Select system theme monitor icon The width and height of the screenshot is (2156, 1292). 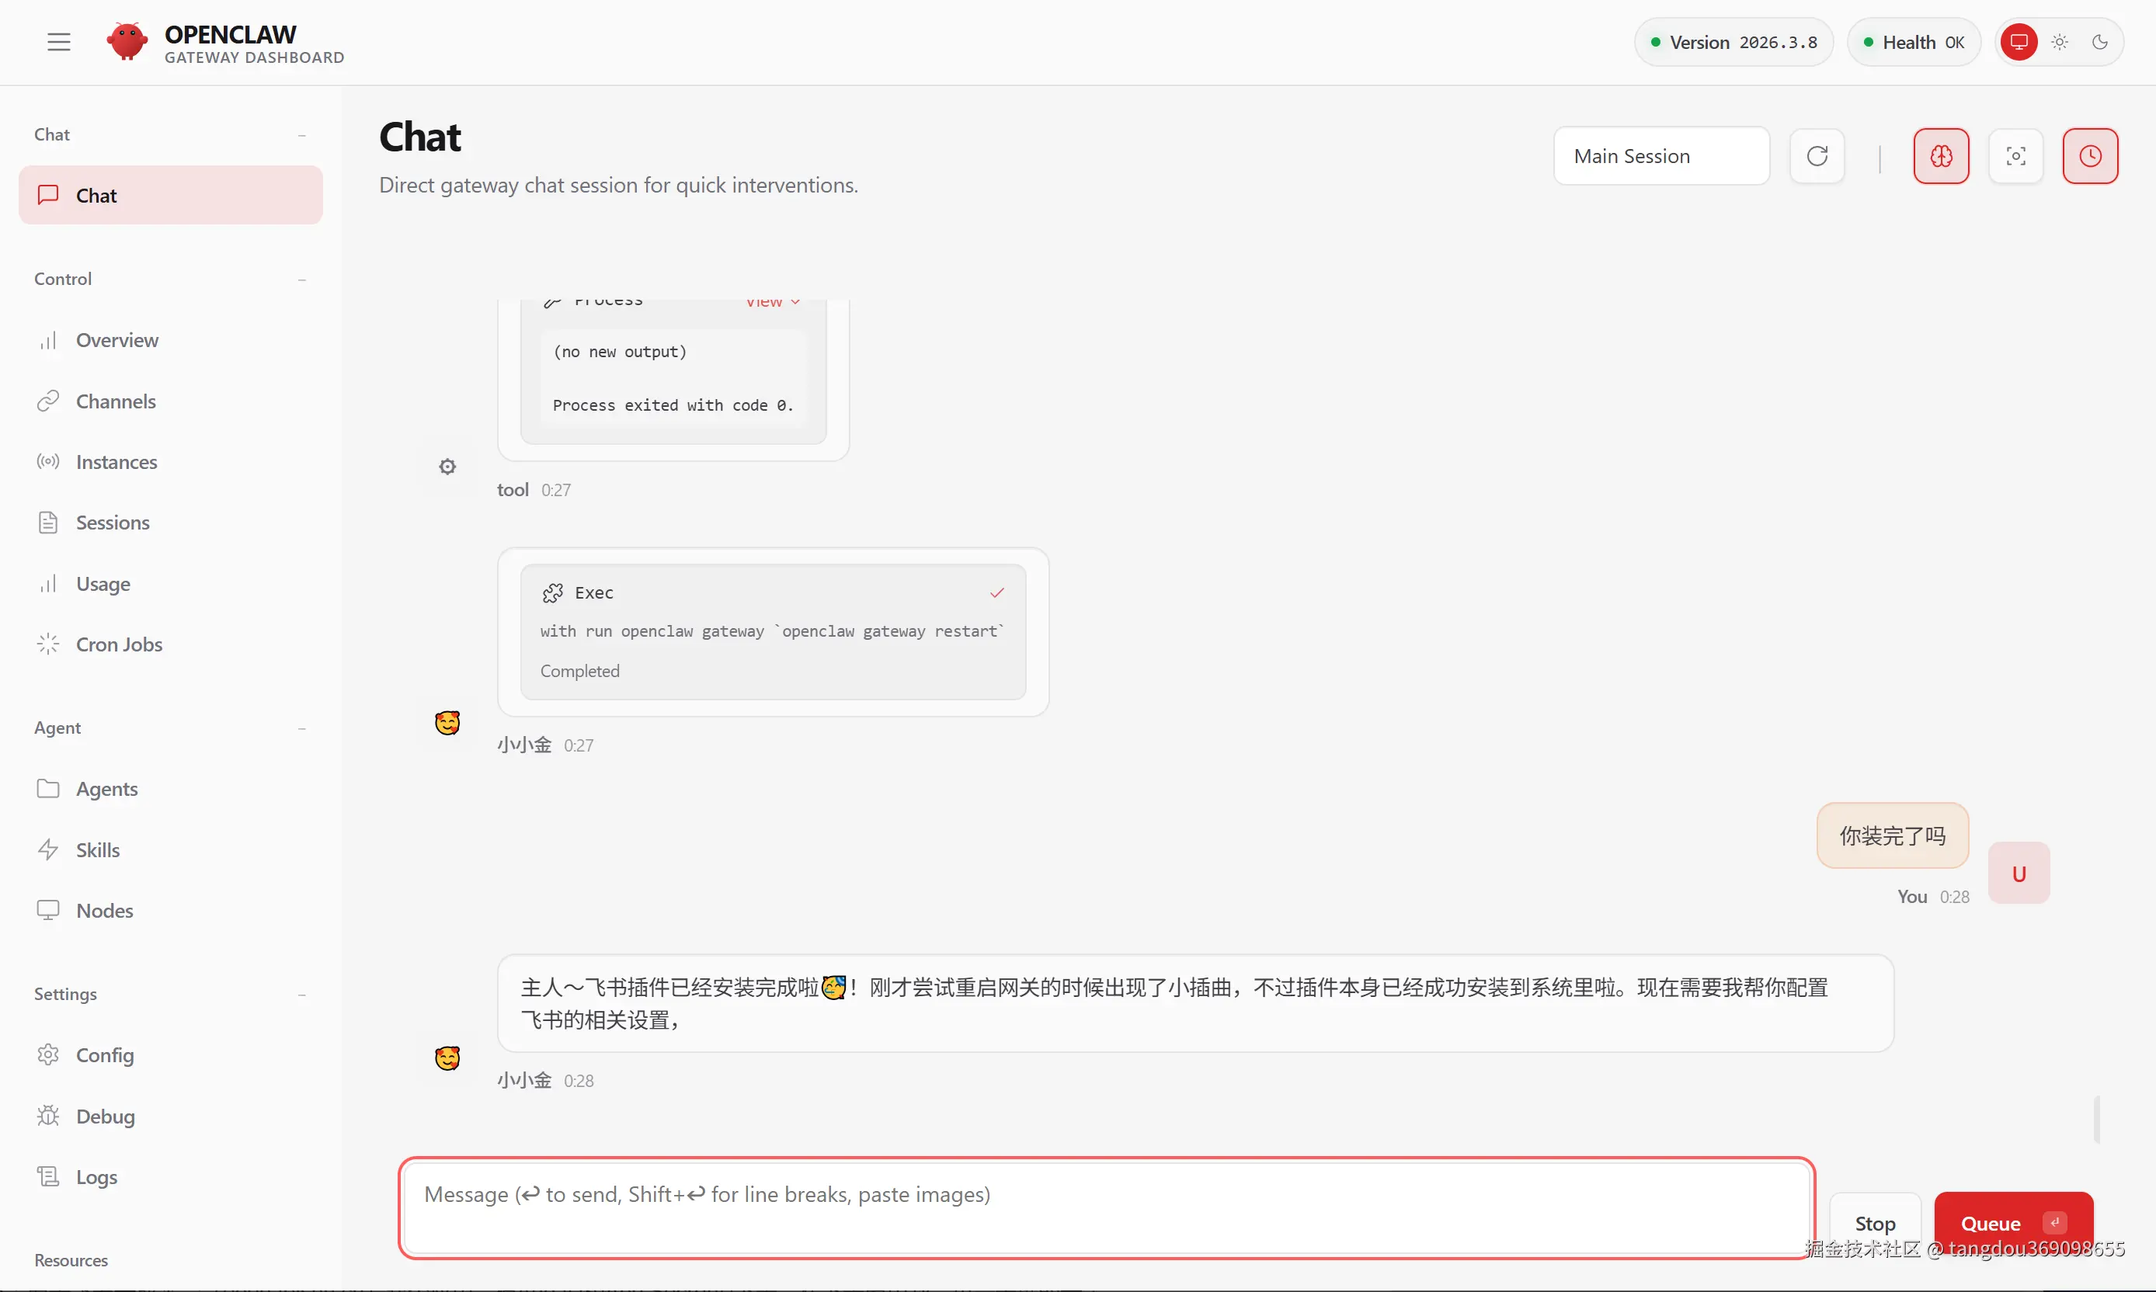2019,42
